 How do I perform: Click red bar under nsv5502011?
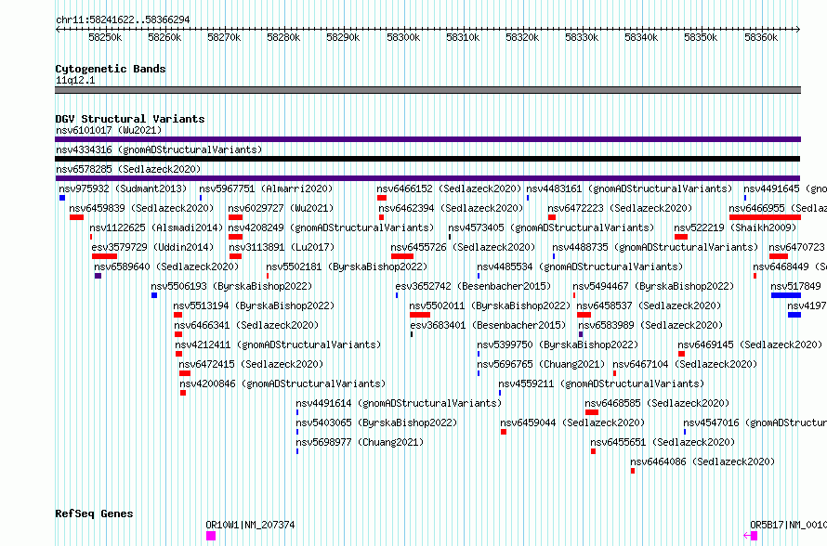click(420, 315)
